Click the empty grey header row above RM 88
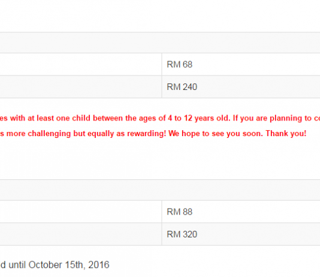320x277 pixels. coord(160,190)
